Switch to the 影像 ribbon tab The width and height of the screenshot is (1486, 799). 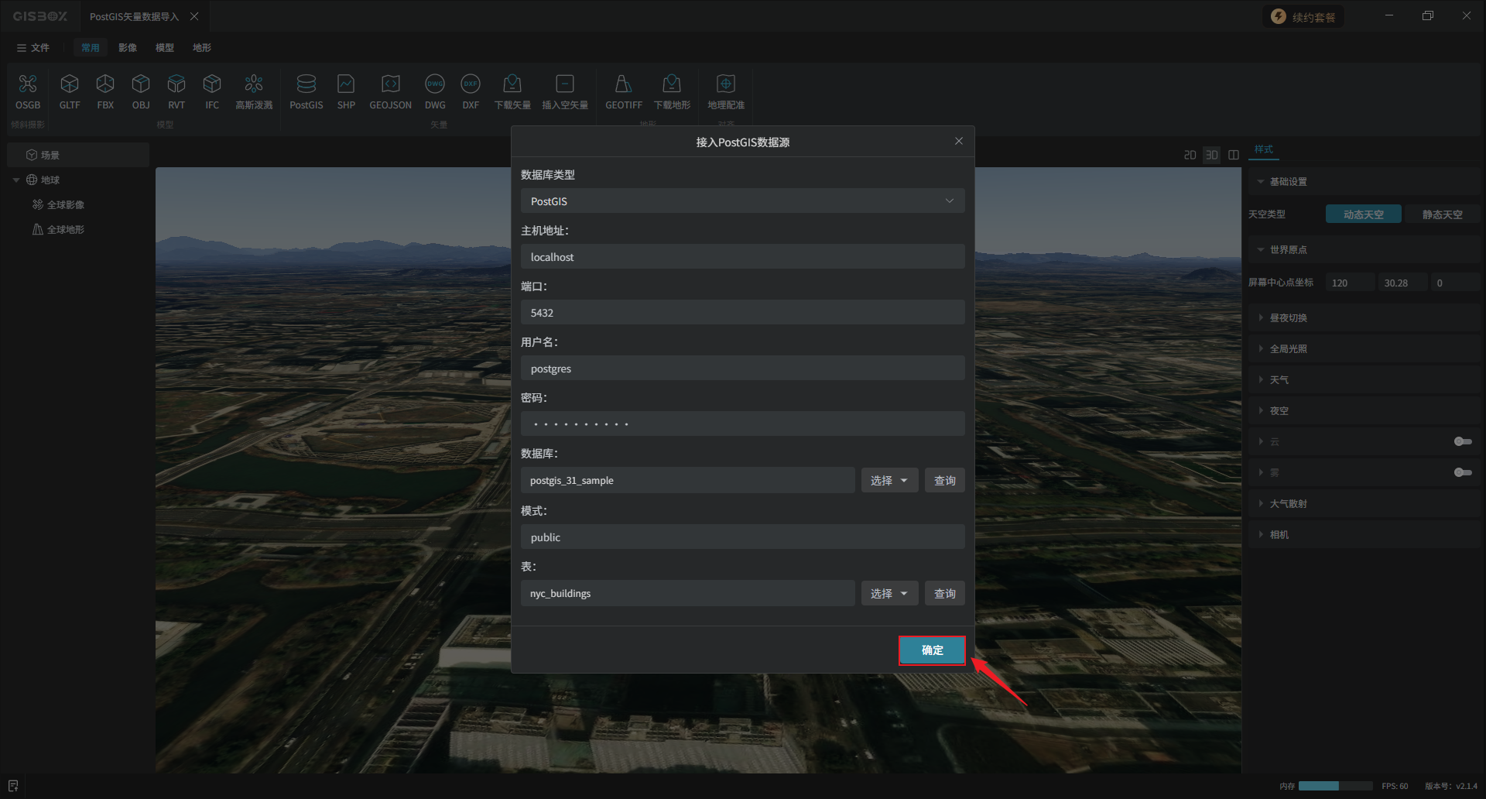pyautogui.click(x=128, y=48)
